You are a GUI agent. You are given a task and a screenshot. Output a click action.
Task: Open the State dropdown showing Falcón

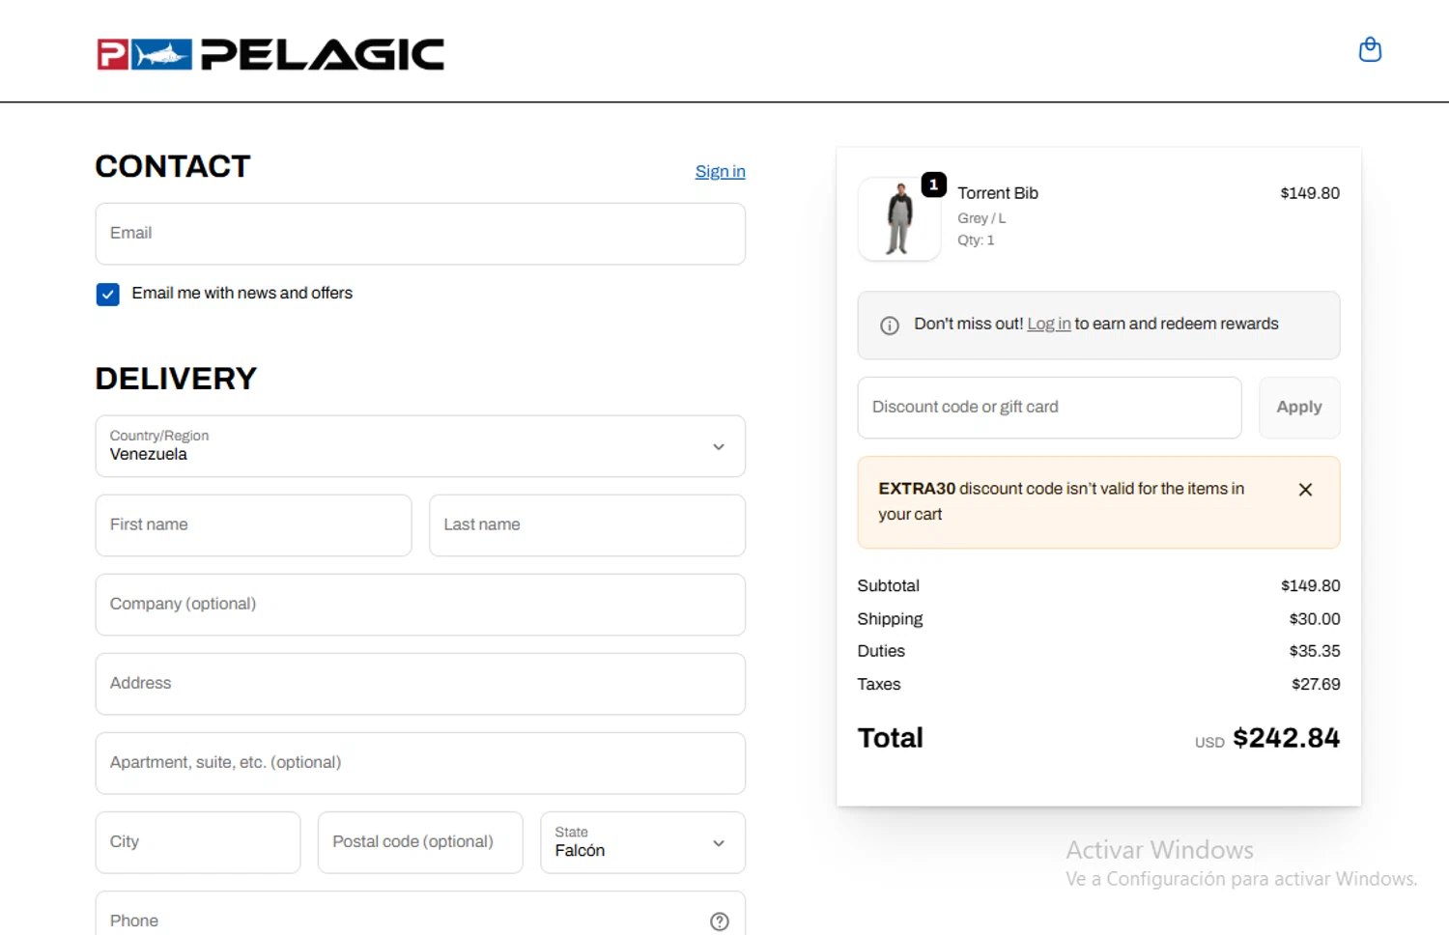[642, 842]
